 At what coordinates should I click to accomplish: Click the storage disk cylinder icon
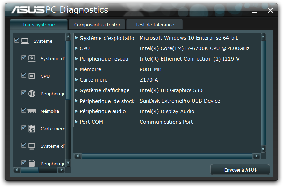pyautogui.click(x=32, y=163)
